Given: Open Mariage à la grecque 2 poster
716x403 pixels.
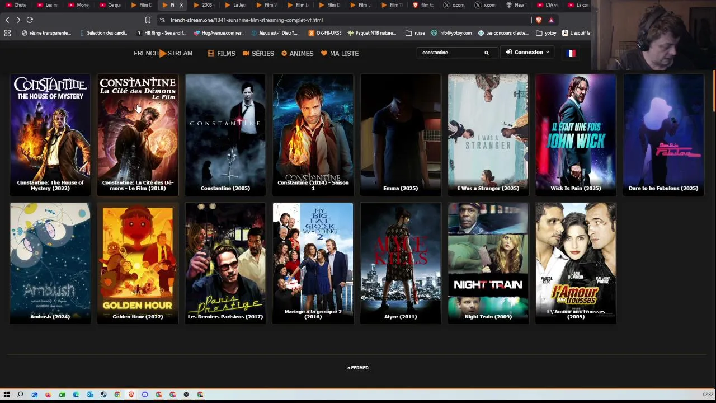Looking at the screenshot, I should tap(313, 264).
